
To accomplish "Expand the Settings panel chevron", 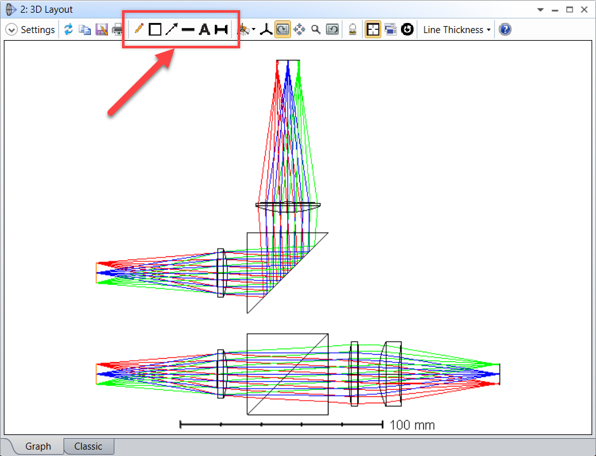I will tap(11, 30).
